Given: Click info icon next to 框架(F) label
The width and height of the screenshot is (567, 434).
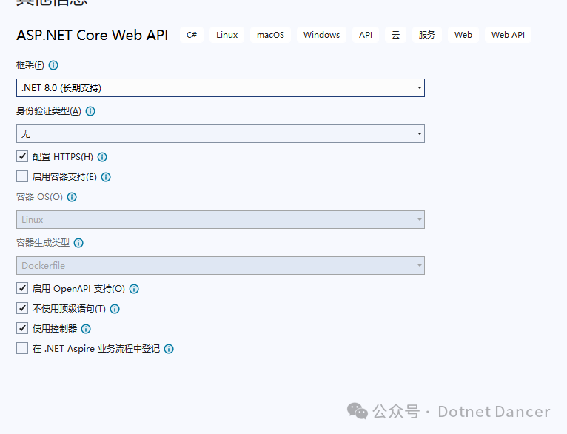Looking at the screenshot, I should point(53,65).
